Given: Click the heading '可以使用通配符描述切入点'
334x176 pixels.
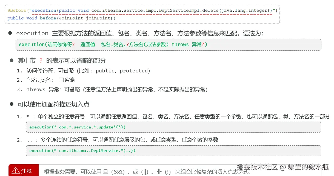Looking at the screenshot, I should pyautogui.click(x=53, y=104).
